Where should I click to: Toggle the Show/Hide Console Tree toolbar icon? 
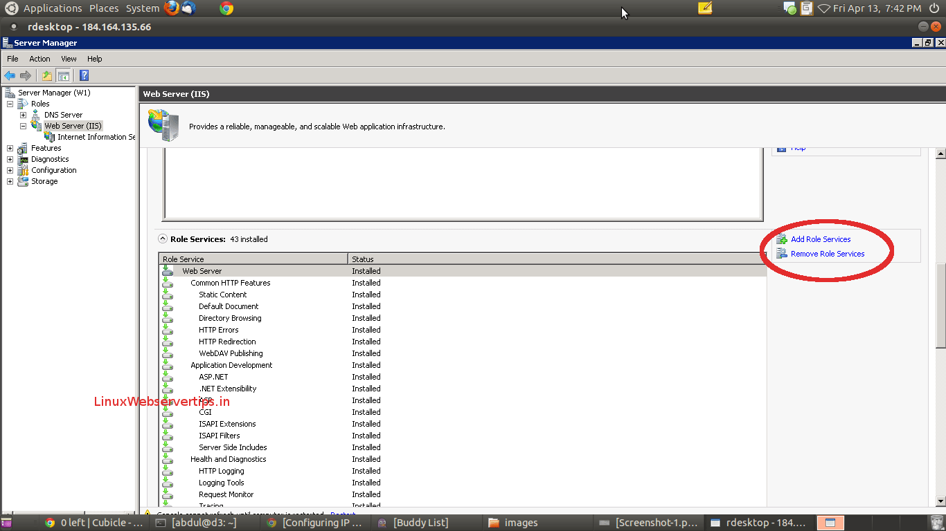(x=64, y=75)
